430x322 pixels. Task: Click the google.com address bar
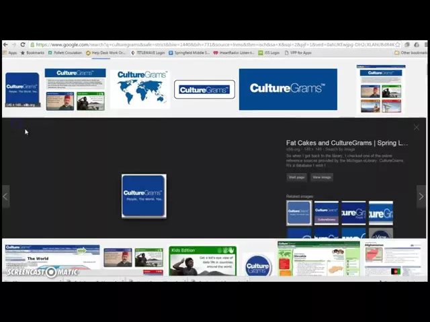pyautogui.click(x=215, y=44)
